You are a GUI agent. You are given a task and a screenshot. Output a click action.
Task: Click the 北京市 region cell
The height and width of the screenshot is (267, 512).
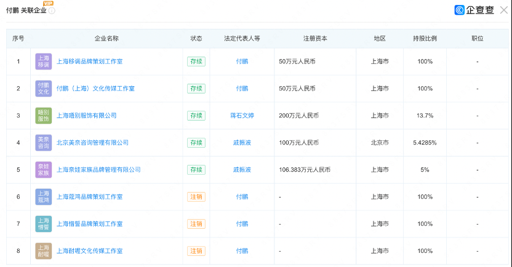click(380, 143)
